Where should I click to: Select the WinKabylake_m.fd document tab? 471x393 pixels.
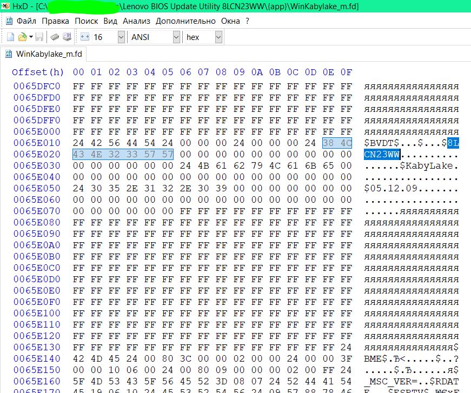(44, 54)
